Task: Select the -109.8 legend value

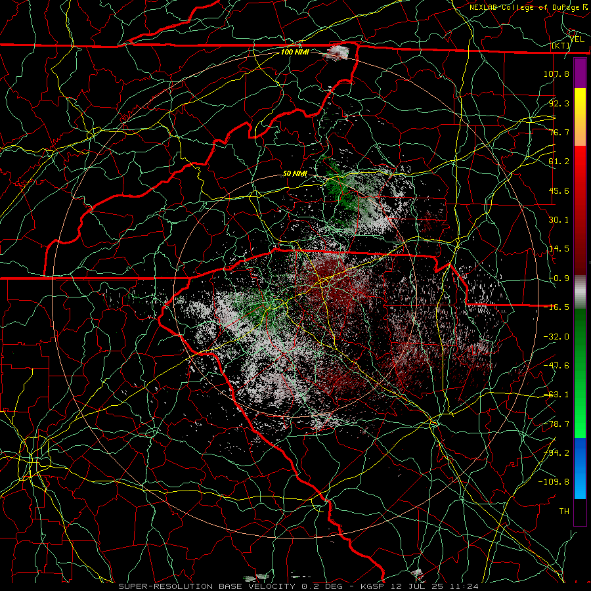Action: click(x=554, y=482)
